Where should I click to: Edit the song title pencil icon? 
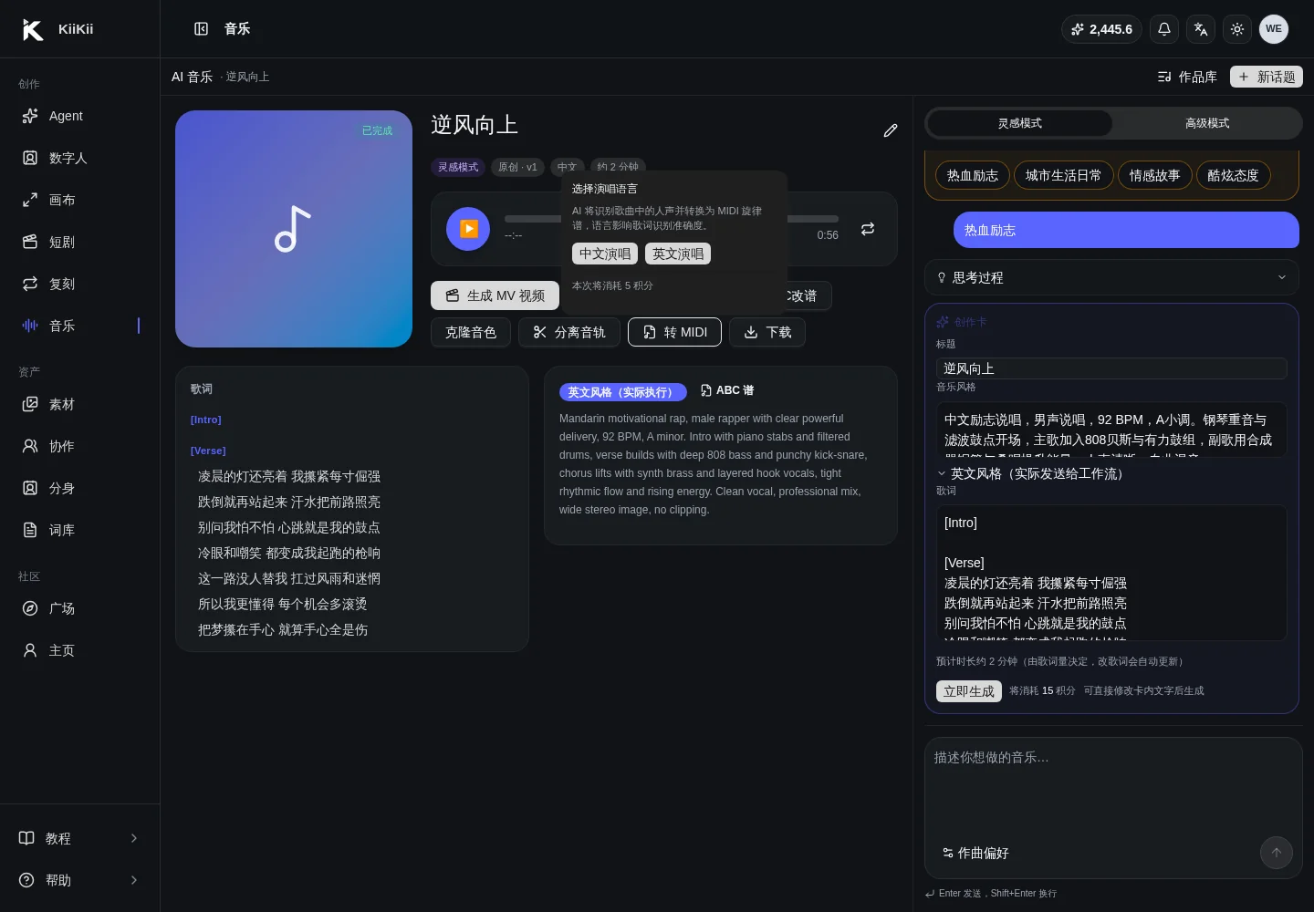pyautogui.click(x=891, y=130)
